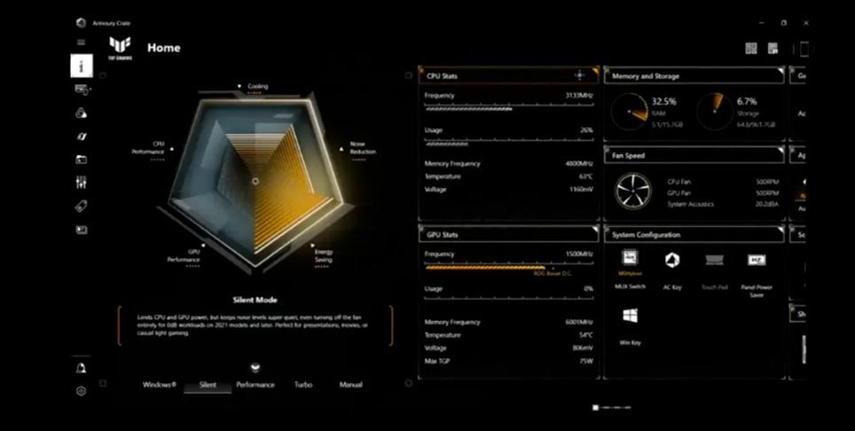Image resolution: width=855 pixels, height=431 pixels.
Task: Click the RAM usage gauge
Action: [x=629, y=113]
